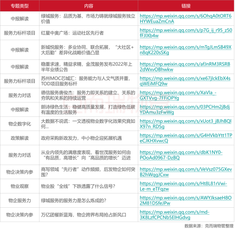Select the 朗诗绿色生活 content cell
Image resolution: width=235 pixels, height=229 pixels.
88,110
